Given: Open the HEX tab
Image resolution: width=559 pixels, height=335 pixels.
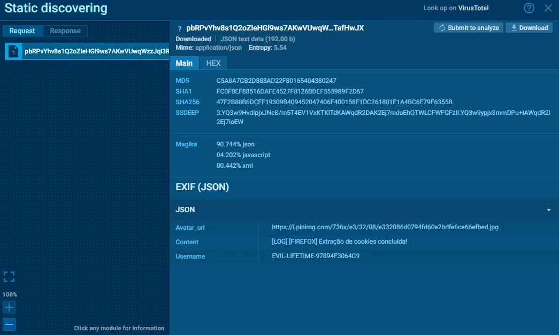Looking at the screenshot, I should (213, 63).
